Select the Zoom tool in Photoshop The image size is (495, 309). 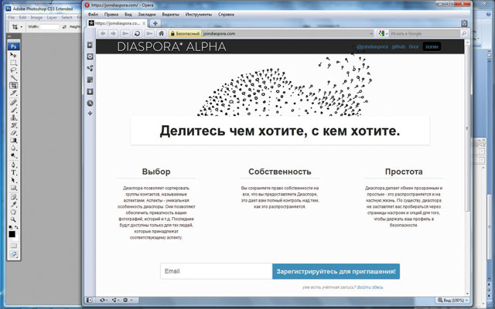coord(13,219)
